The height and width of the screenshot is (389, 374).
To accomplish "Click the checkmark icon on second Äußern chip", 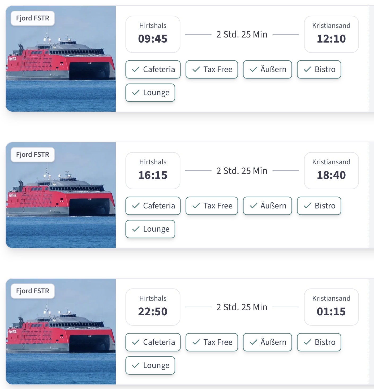I will click(253, 206).
